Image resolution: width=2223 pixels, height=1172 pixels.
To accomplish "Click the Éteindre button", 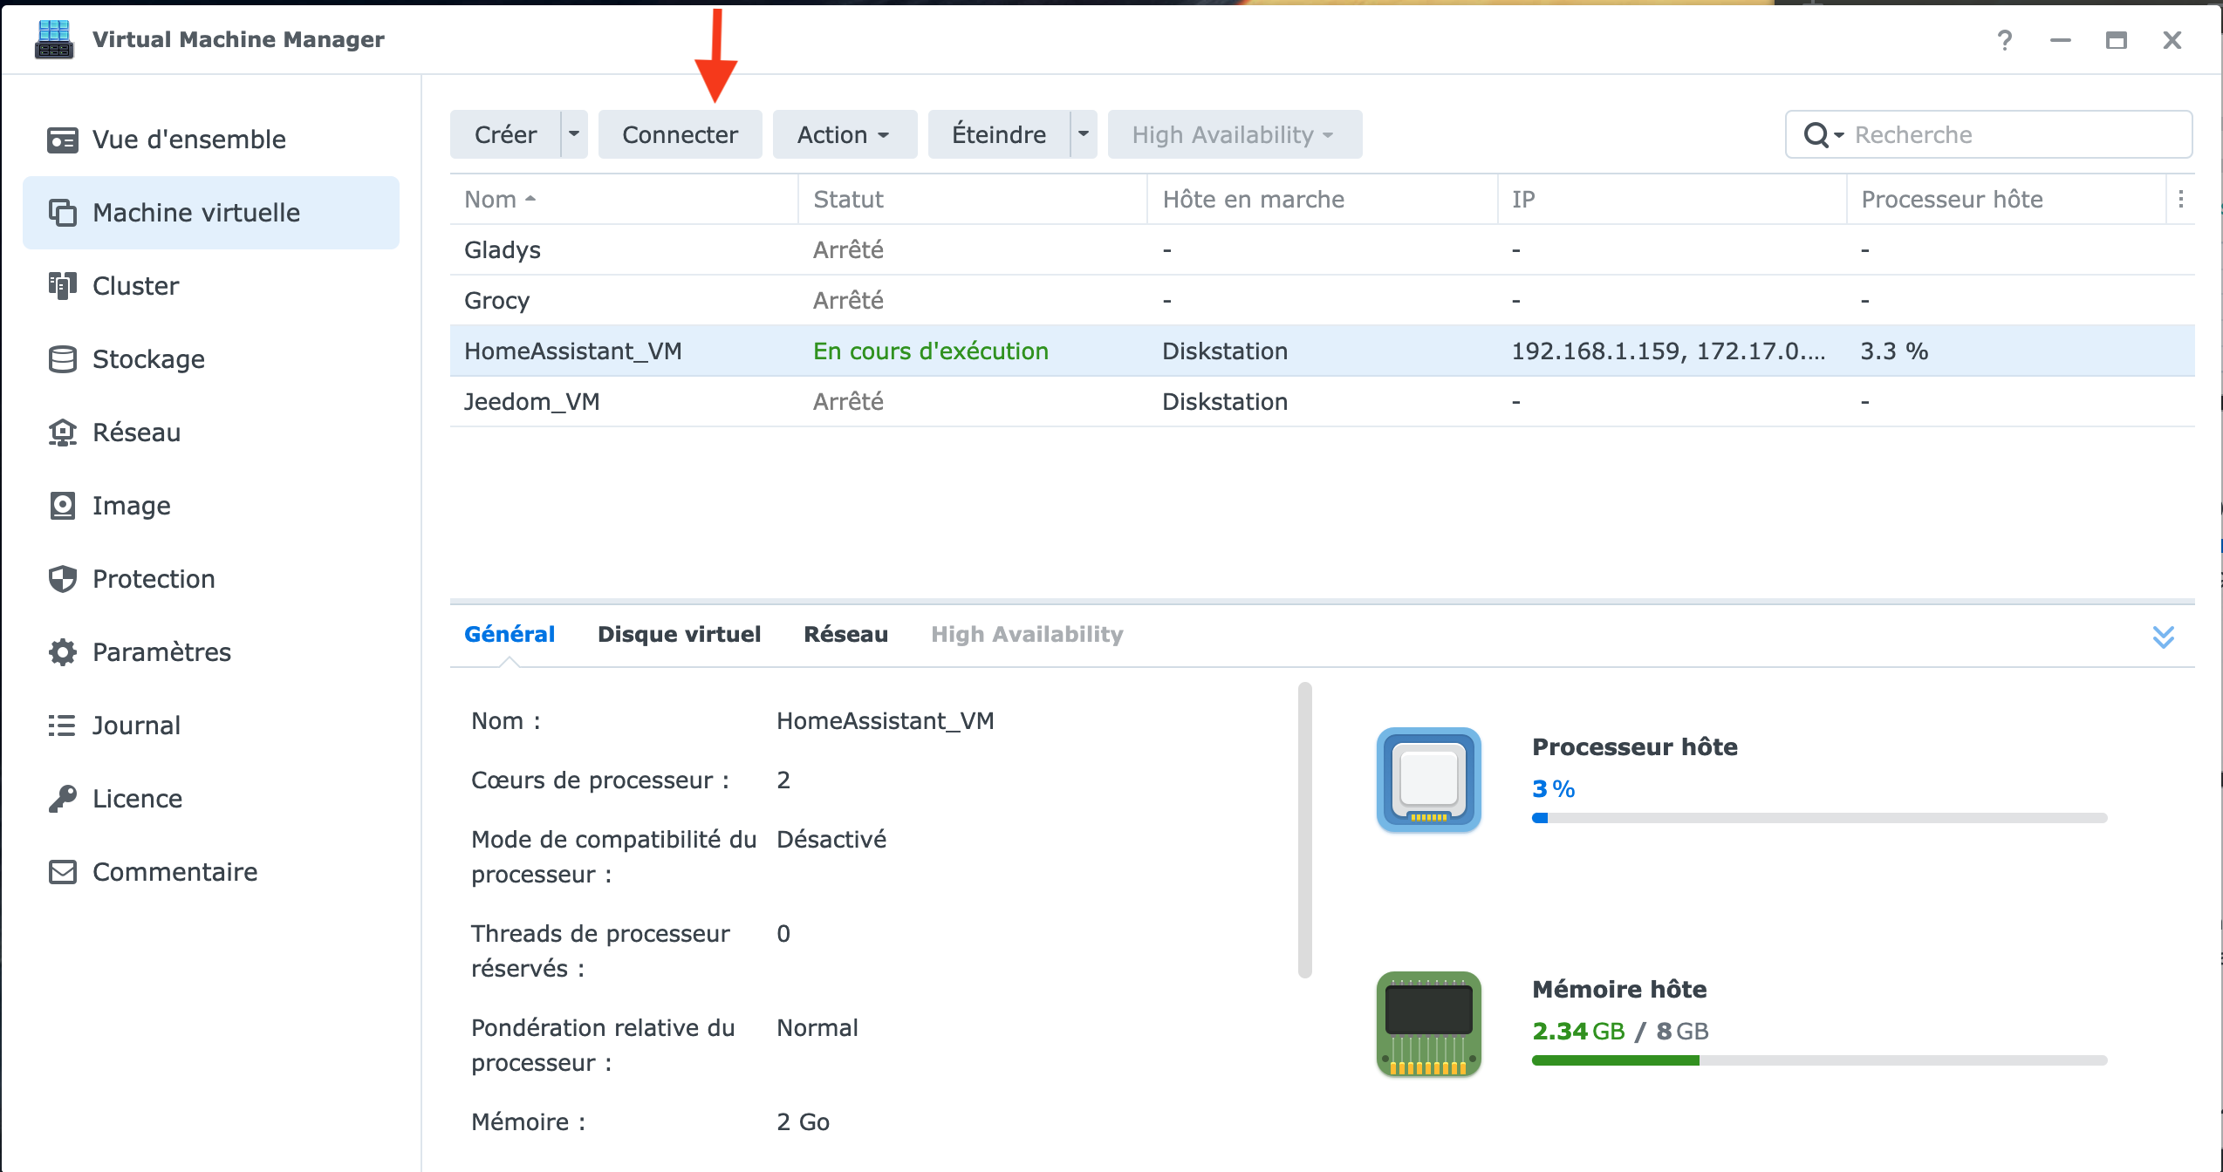I will pyautogui.click(x=999, y=134).
